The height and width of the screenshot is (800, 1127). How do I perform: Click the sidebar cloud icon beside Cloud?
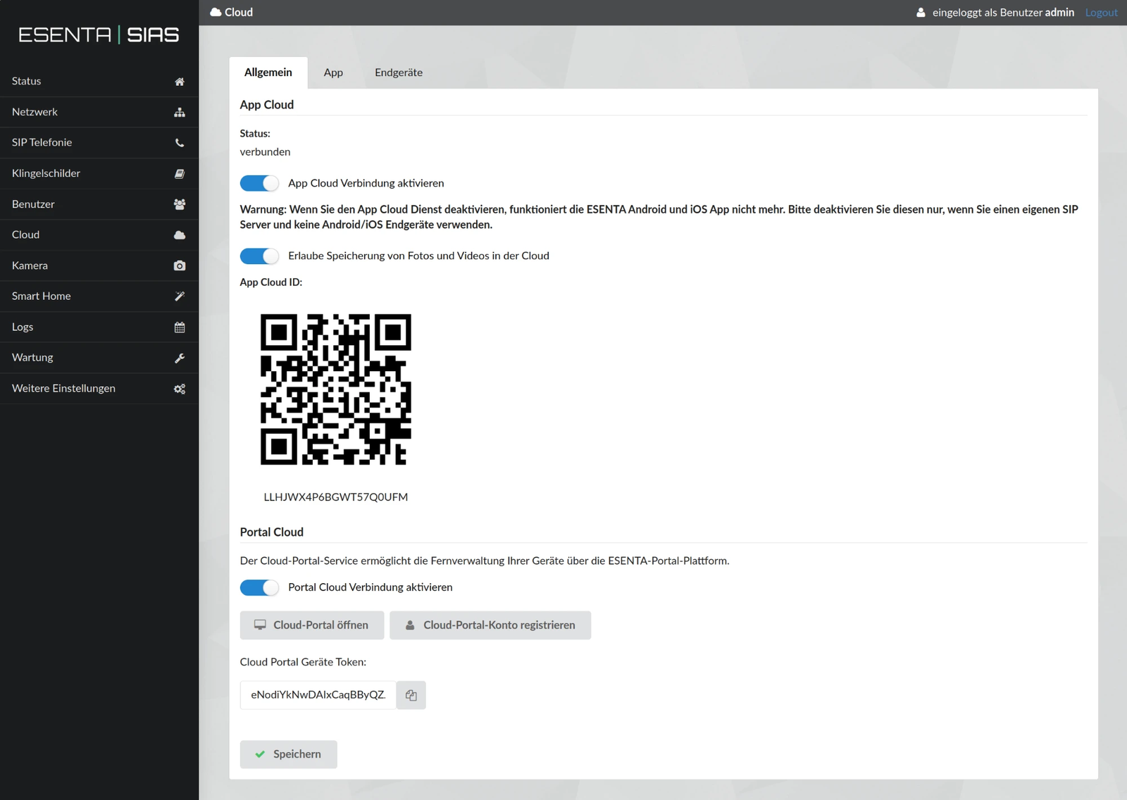click(180, 235)
